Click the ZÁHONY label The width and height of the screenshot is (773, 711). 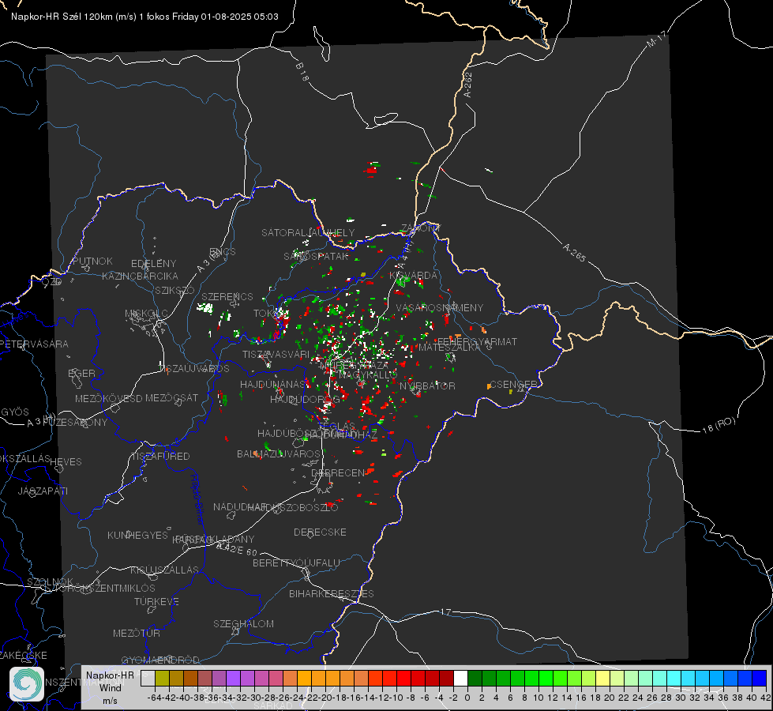click(420, 228)
